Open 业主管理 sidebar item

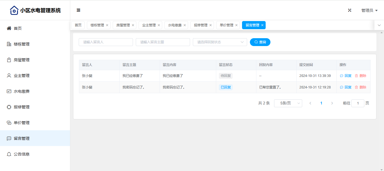[x=21, y=76]
